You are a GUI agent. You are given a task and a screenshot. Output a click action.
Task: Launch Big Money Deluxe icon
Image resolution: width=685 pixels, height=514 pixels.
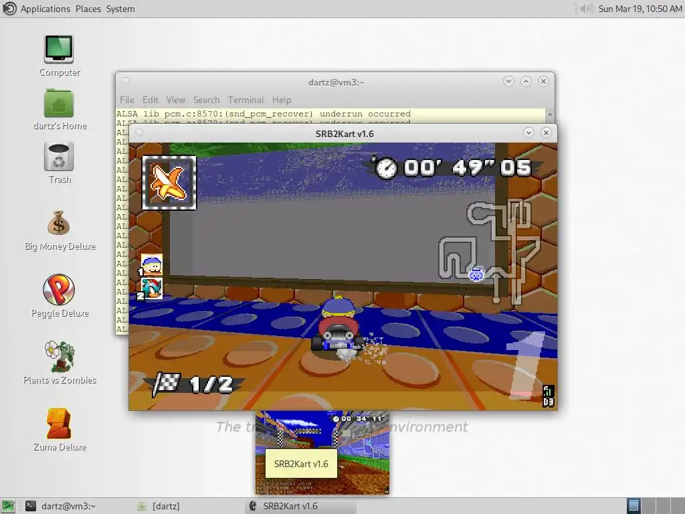pos(59,223)
